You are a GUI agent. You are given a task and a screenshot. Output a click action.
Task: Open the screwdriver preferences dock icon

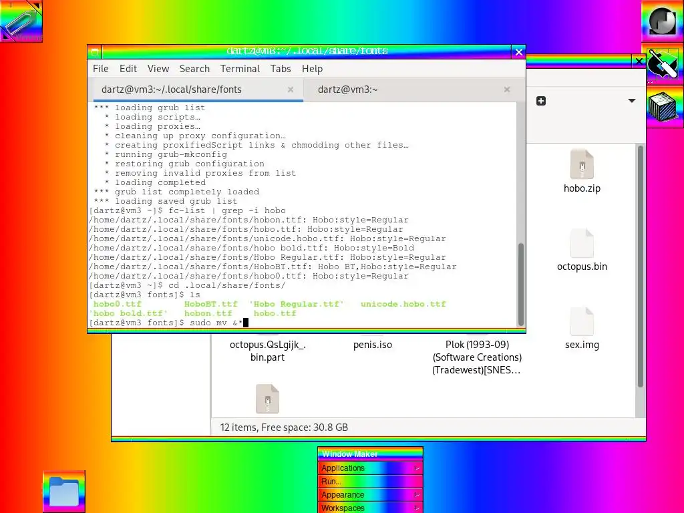pyautogui.click(x=662, y=63)
